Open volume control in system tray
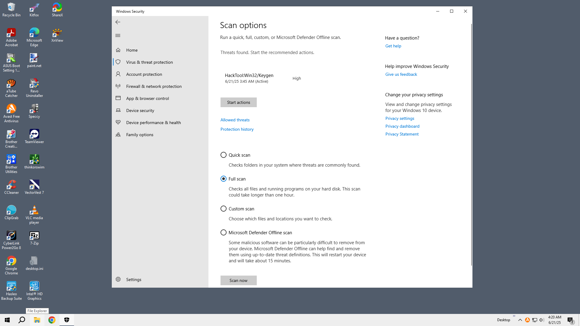 coord(542,320)
